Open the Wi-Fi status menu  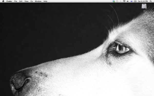(x=124, y=1)
